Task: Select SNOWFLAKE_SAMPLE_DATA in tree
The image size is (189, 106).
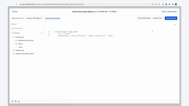Action: [25, 54]
